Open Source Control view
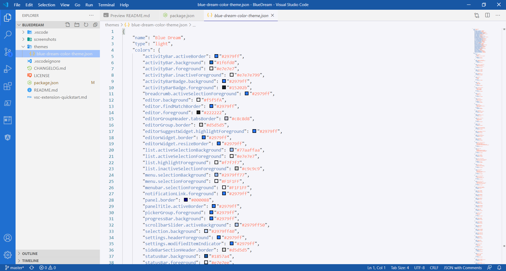506x271 pixels. 8,52
